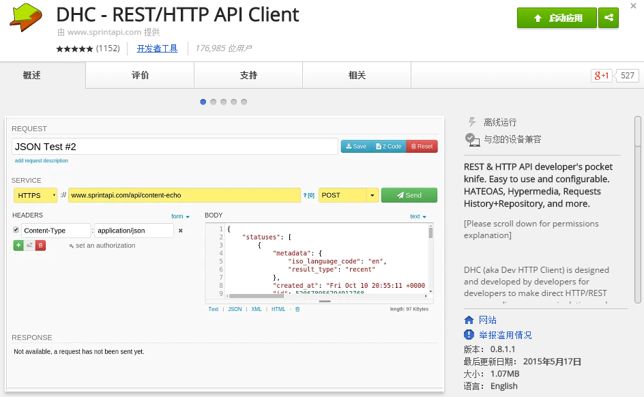Viewport: 644px width, 397px height.
Task: Click the '语言: English' text
Action: [491, 386]
